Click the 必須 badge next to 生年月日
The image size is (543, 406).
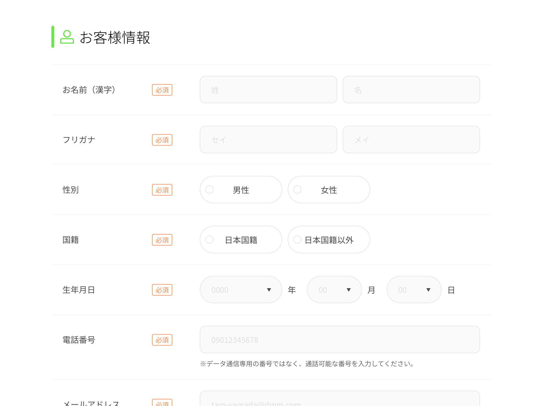coord(162,290)
